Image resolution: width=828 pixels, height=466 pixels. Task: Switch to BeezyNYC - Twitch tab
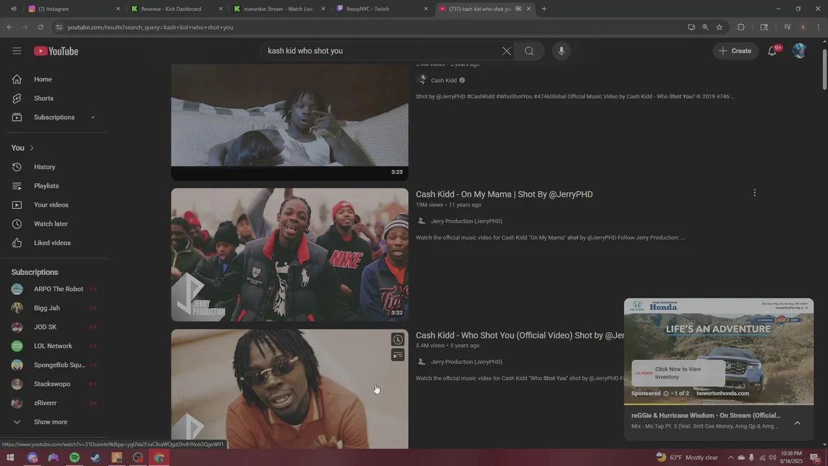pyautogui.click(x=383, y=9)
